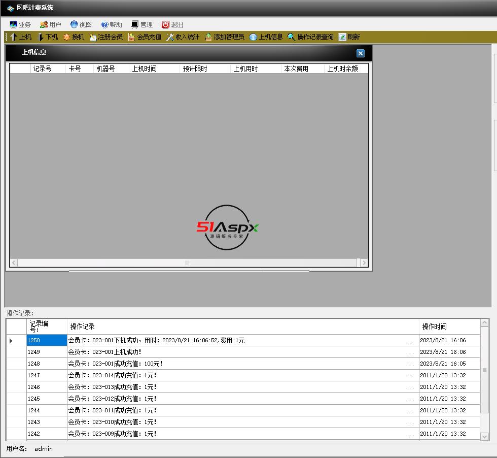Screen dimensions: 497x458
Task: Open 会员充值 from the toolbar
Action: [145, 37]
